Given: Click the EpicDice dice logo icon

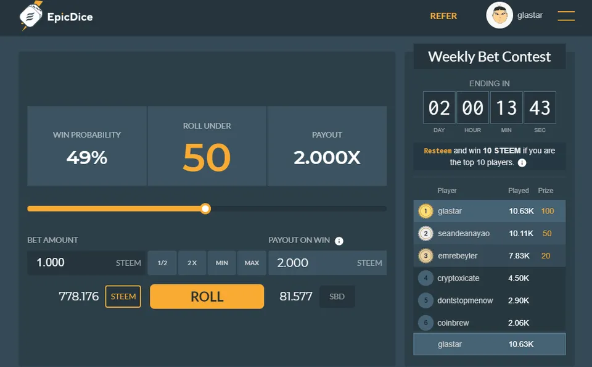Looking at the screenshot, I should 31,16.
